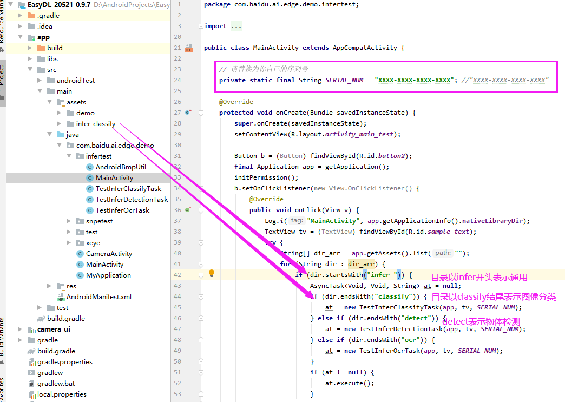Select the TestInferClassifyTask class icon

coord(90,189)
